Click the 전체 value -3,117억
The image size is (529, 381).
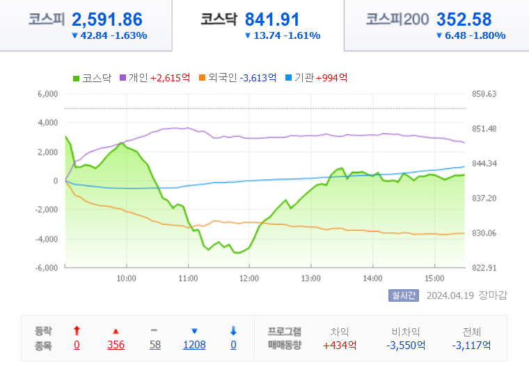[x=471, y=346]
